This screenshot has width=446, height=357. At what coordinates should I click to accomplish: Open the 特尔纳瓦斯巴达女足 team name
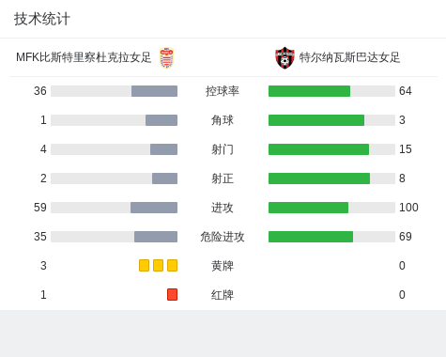(x=349, y=57)
